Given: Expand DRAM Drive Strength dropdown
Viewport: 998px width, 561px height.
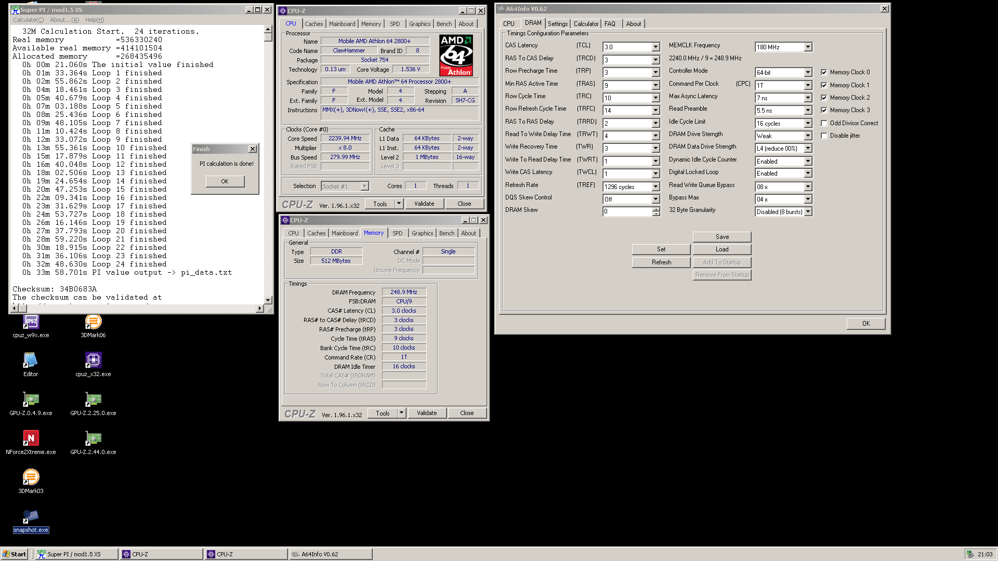Looking at the screenshot, I should click(x=808, y=136).
